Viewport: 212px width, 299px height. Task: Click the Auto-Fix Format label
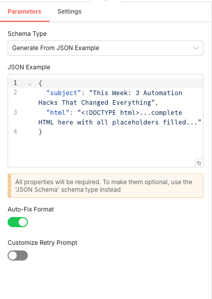point(31,209)
